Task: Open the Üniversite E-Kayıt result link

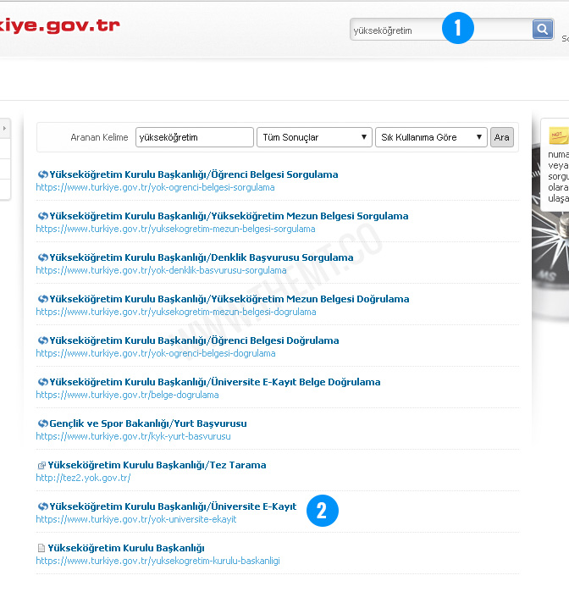Action: (173, 506)
